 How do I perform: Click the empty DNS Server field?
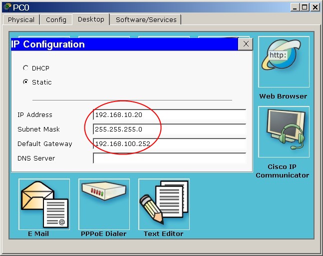coord(169,158)
